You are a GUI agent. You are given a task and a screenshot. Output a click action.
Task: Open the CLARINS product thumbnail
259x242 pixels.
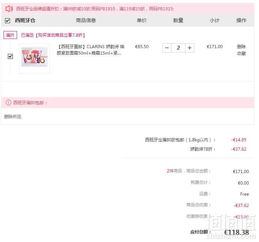(x=35, y=59)
